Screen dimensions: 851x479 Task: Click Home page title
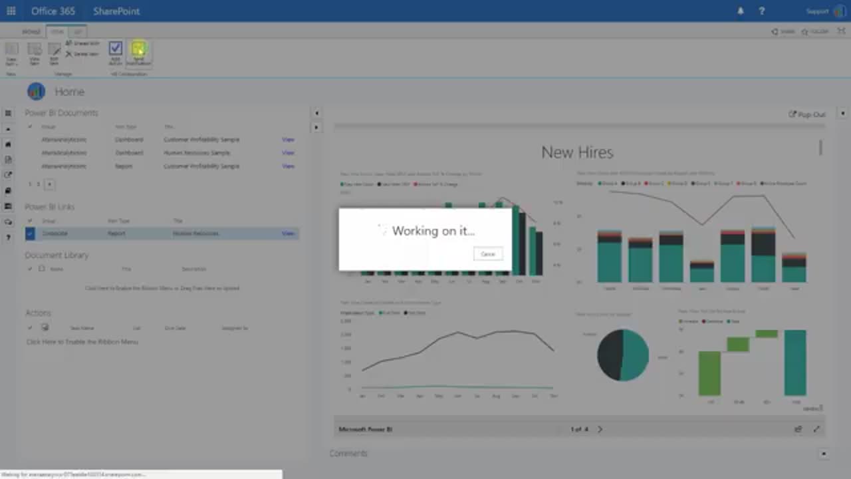(69, 92)
